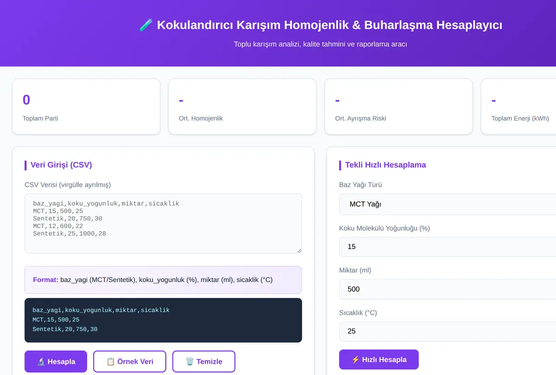Click 'Sentetik,20,750,30' line in dark code sample
This screenshot has width=556, height=375.
click(x=65, y=329)
